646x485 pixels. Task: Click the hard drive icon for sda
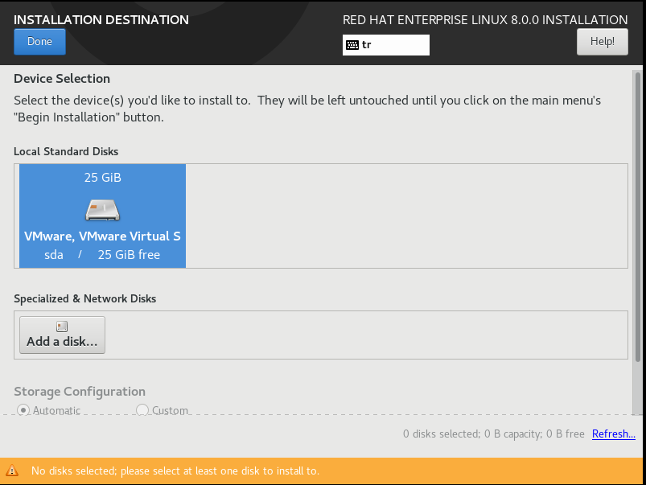[103, 210]
